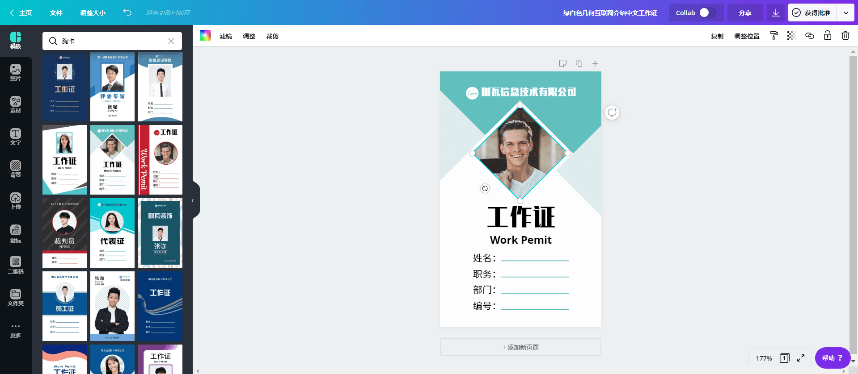Screen dimensions: 858x374
Task: Open the 文字 text panel
Action: pos(16,137)
